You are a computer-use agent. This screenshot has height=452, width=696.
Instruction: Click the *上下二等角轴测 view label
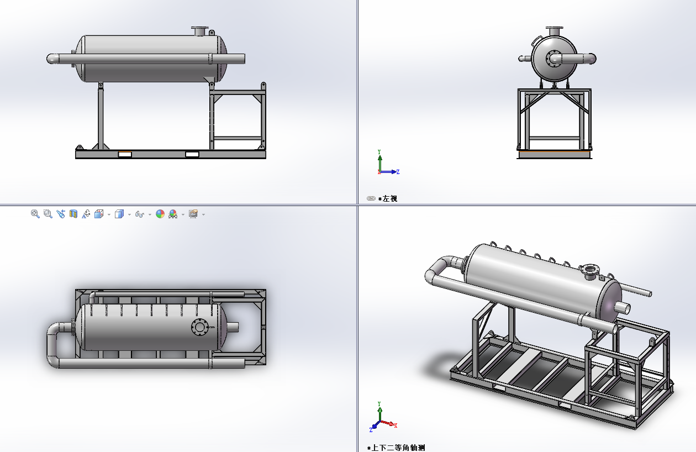point(396,448)
